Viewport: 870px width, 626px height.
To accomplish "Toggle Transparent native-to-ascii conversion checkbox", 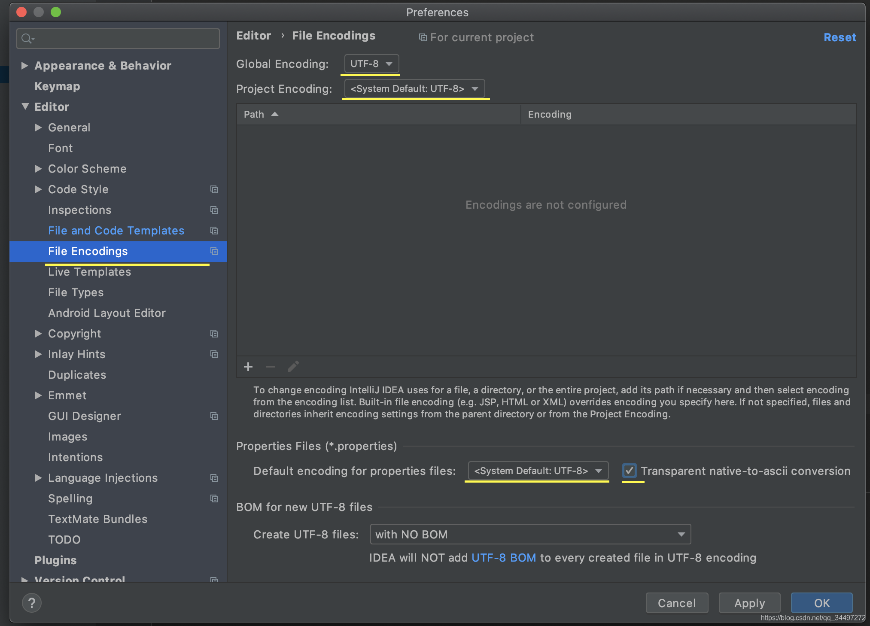I will coord(630,471).
